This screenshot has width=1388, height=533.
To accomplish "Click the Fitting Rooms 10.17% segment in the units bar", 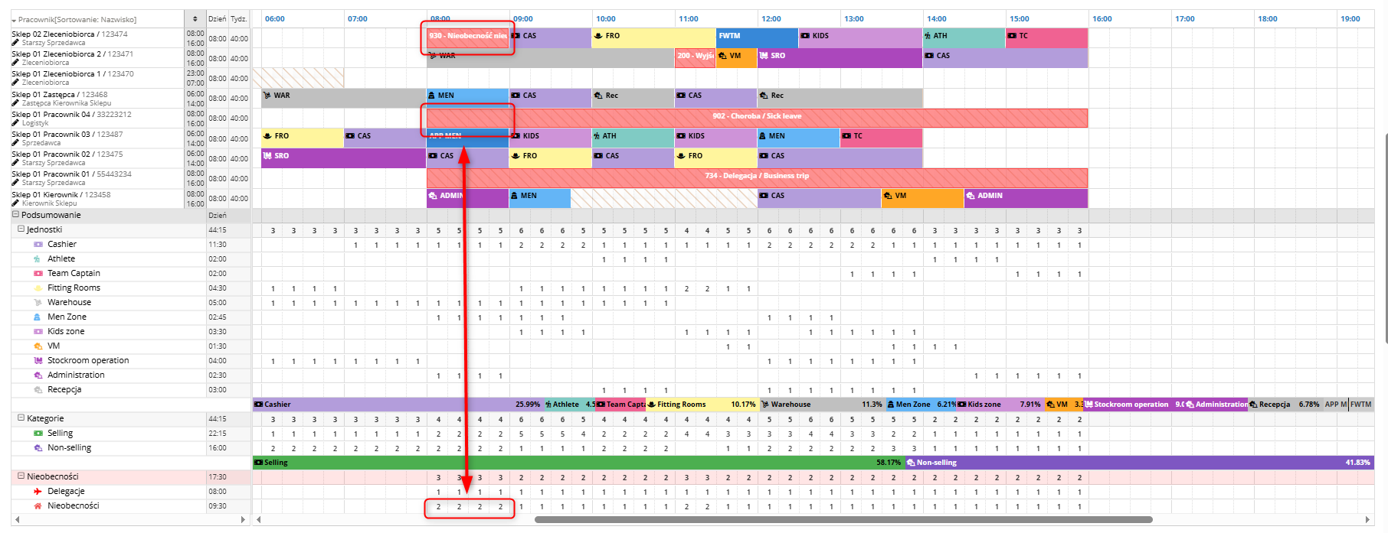I will click(702, 405).
